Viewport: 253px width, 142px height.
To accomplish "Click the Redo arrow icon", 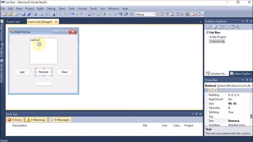I will click(x=81, y=14).
